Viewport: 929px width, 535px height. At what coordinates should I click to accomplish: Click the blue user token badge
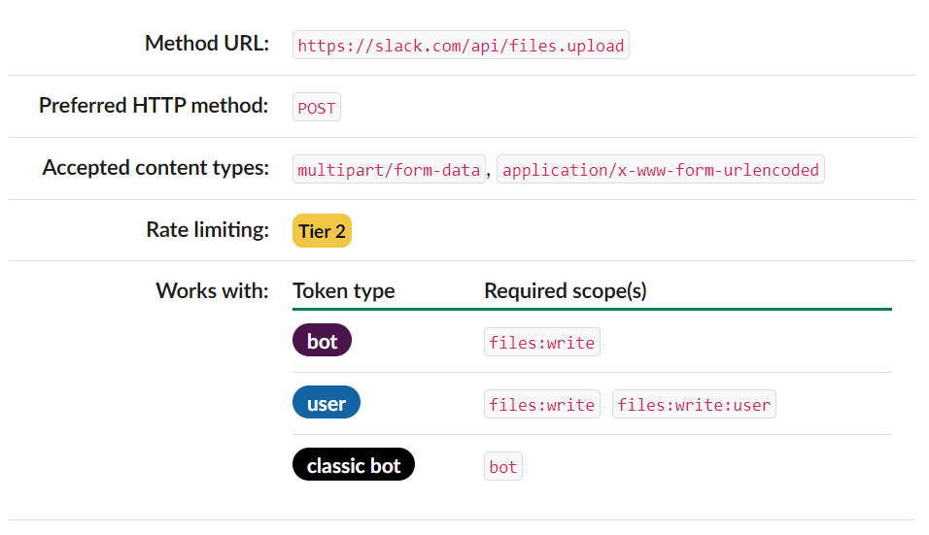click(x=326, y=402)
